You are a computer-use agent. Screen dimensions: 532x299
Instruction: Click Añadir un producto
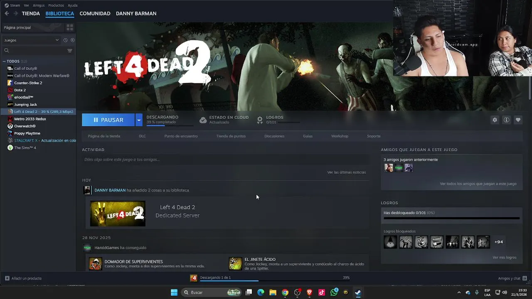pos(27,278)
